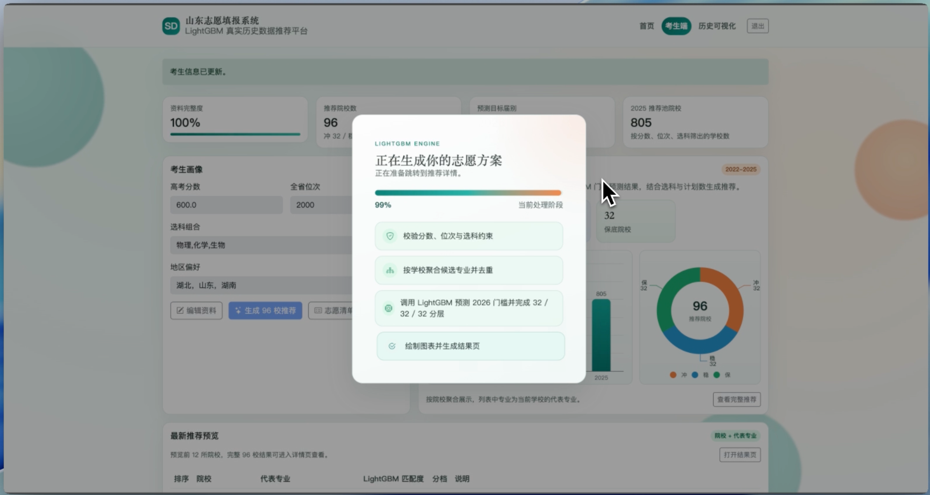This screenshot has height=495, width=930.
Task: Click the chip icon beside LightGBM 预测 step
Action: (x=388, y=308)
